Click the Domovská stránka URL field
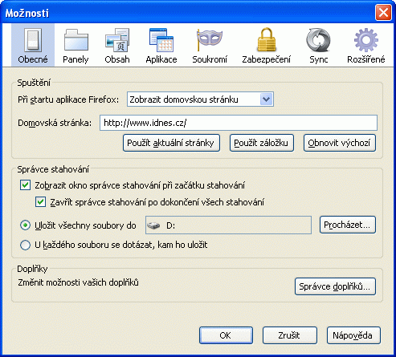Viewport: 396px width, 357px height. click(239, 123)
